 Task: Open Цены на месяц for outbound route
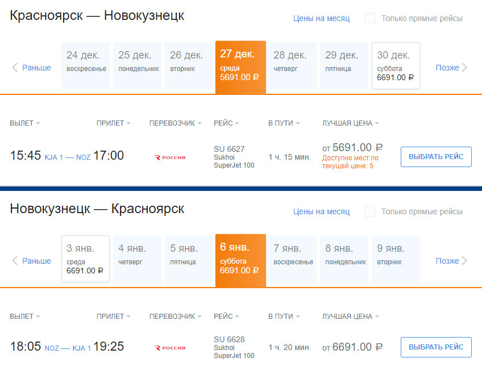(x=321, y=18)
